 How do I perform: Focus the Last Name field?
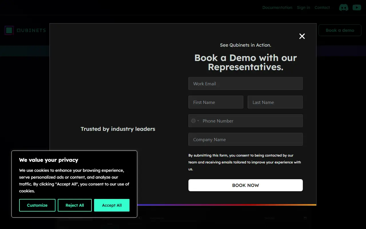tap(275, 102)
